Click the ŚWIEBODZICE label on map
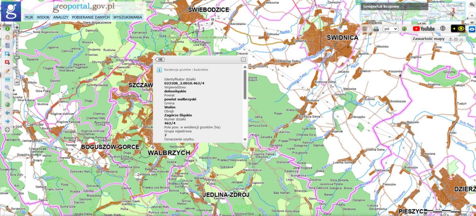The image size is (476, 216). (x=209, y=9)
